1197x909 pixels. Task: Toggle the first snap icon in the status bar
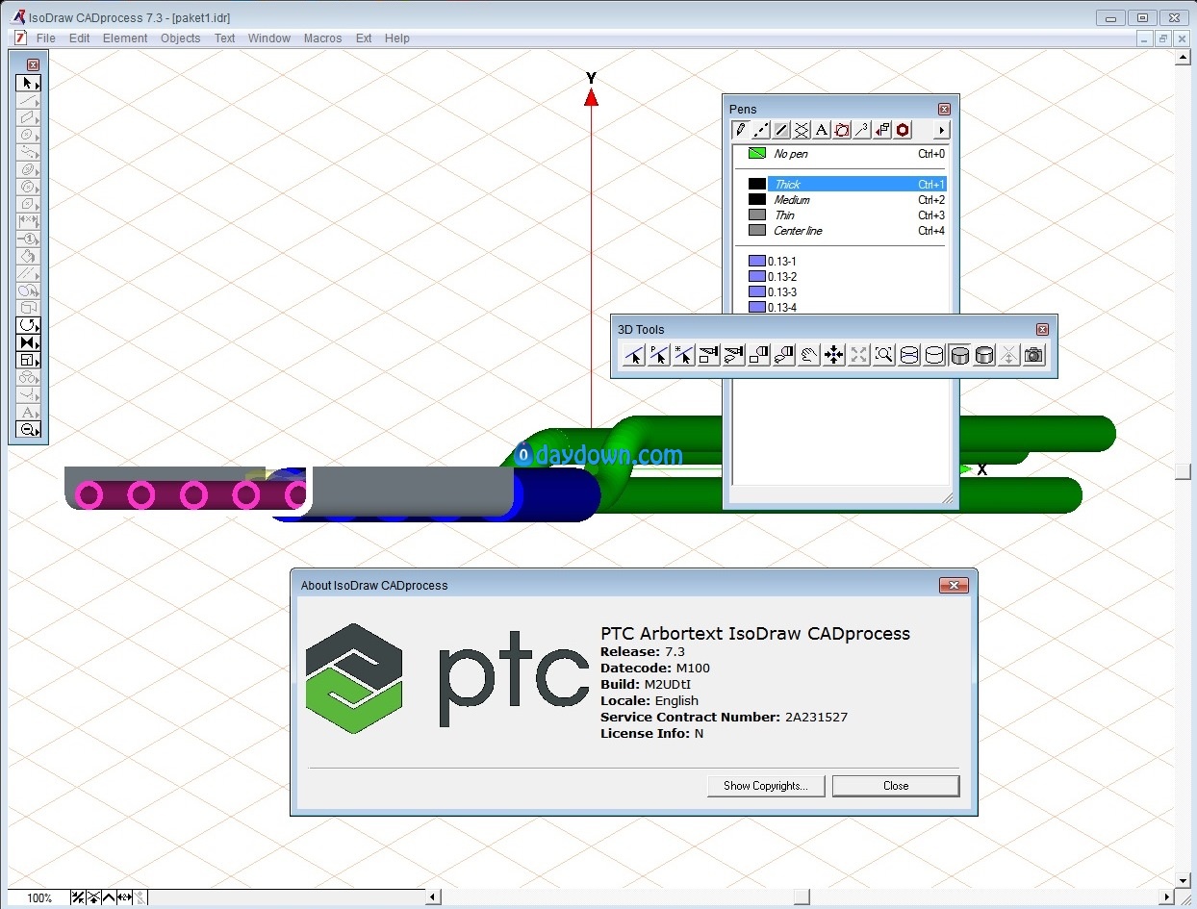(x=78, y=897)
